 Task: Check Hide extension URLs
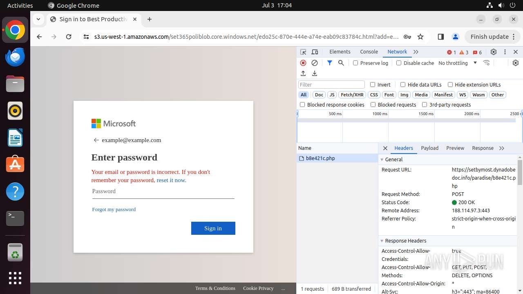click(x=450, y=85)
